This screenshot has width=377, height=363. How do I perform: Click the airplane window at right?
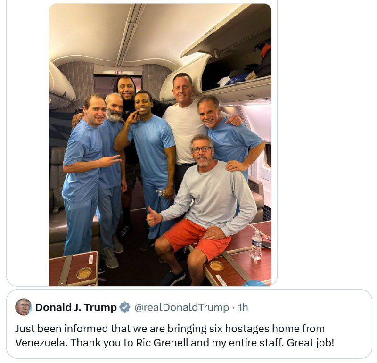(x=268, y=157)
